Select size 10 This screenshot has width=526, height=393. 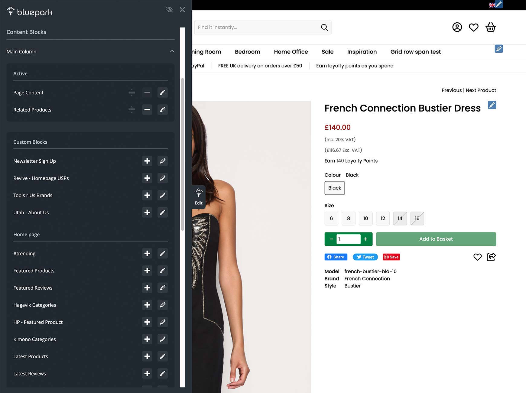(x=366, y=219)
